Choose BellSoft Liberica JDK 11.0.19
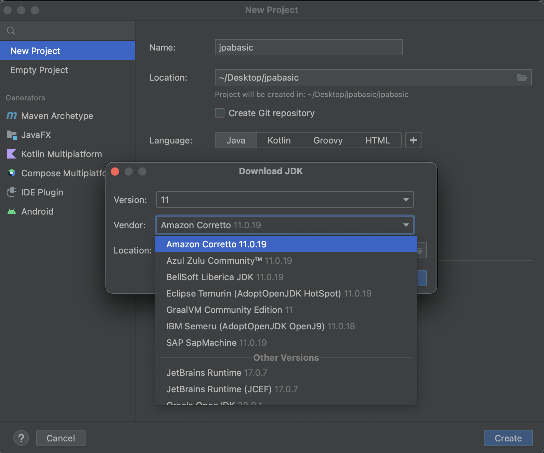This screenshot has height=453, width=544. click(286, 277)
